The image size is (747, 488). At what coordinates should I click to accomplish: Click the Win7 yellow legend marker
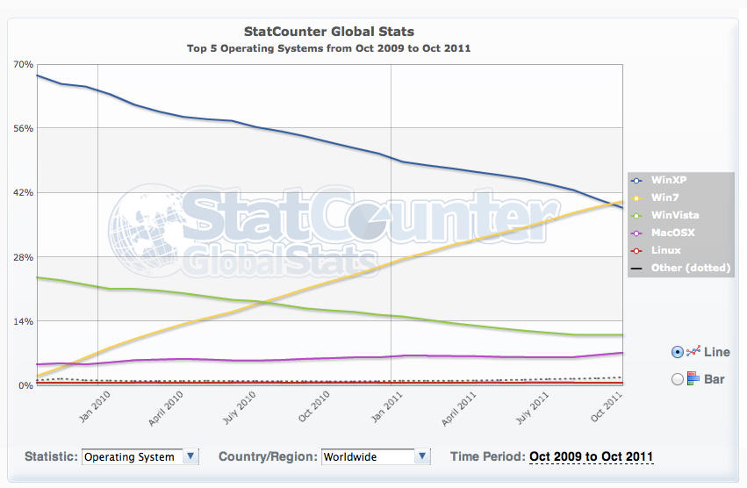pyautogui.click(x=636, y=198)
